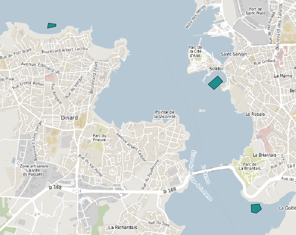The height and width of the screenshot is (235, 296).
Task: Click the Boulevard Albert Lacroix street label
Action: 65,50
